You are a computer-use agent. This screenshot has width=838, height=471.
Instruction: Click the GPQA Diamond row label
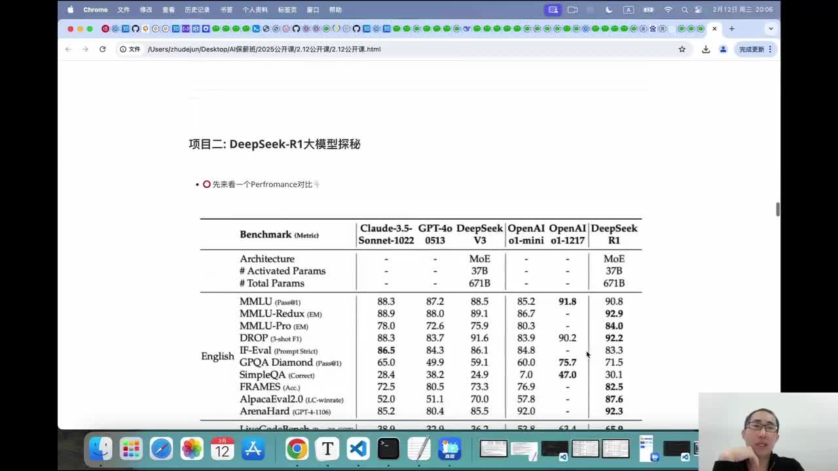[x=290, y=362]
